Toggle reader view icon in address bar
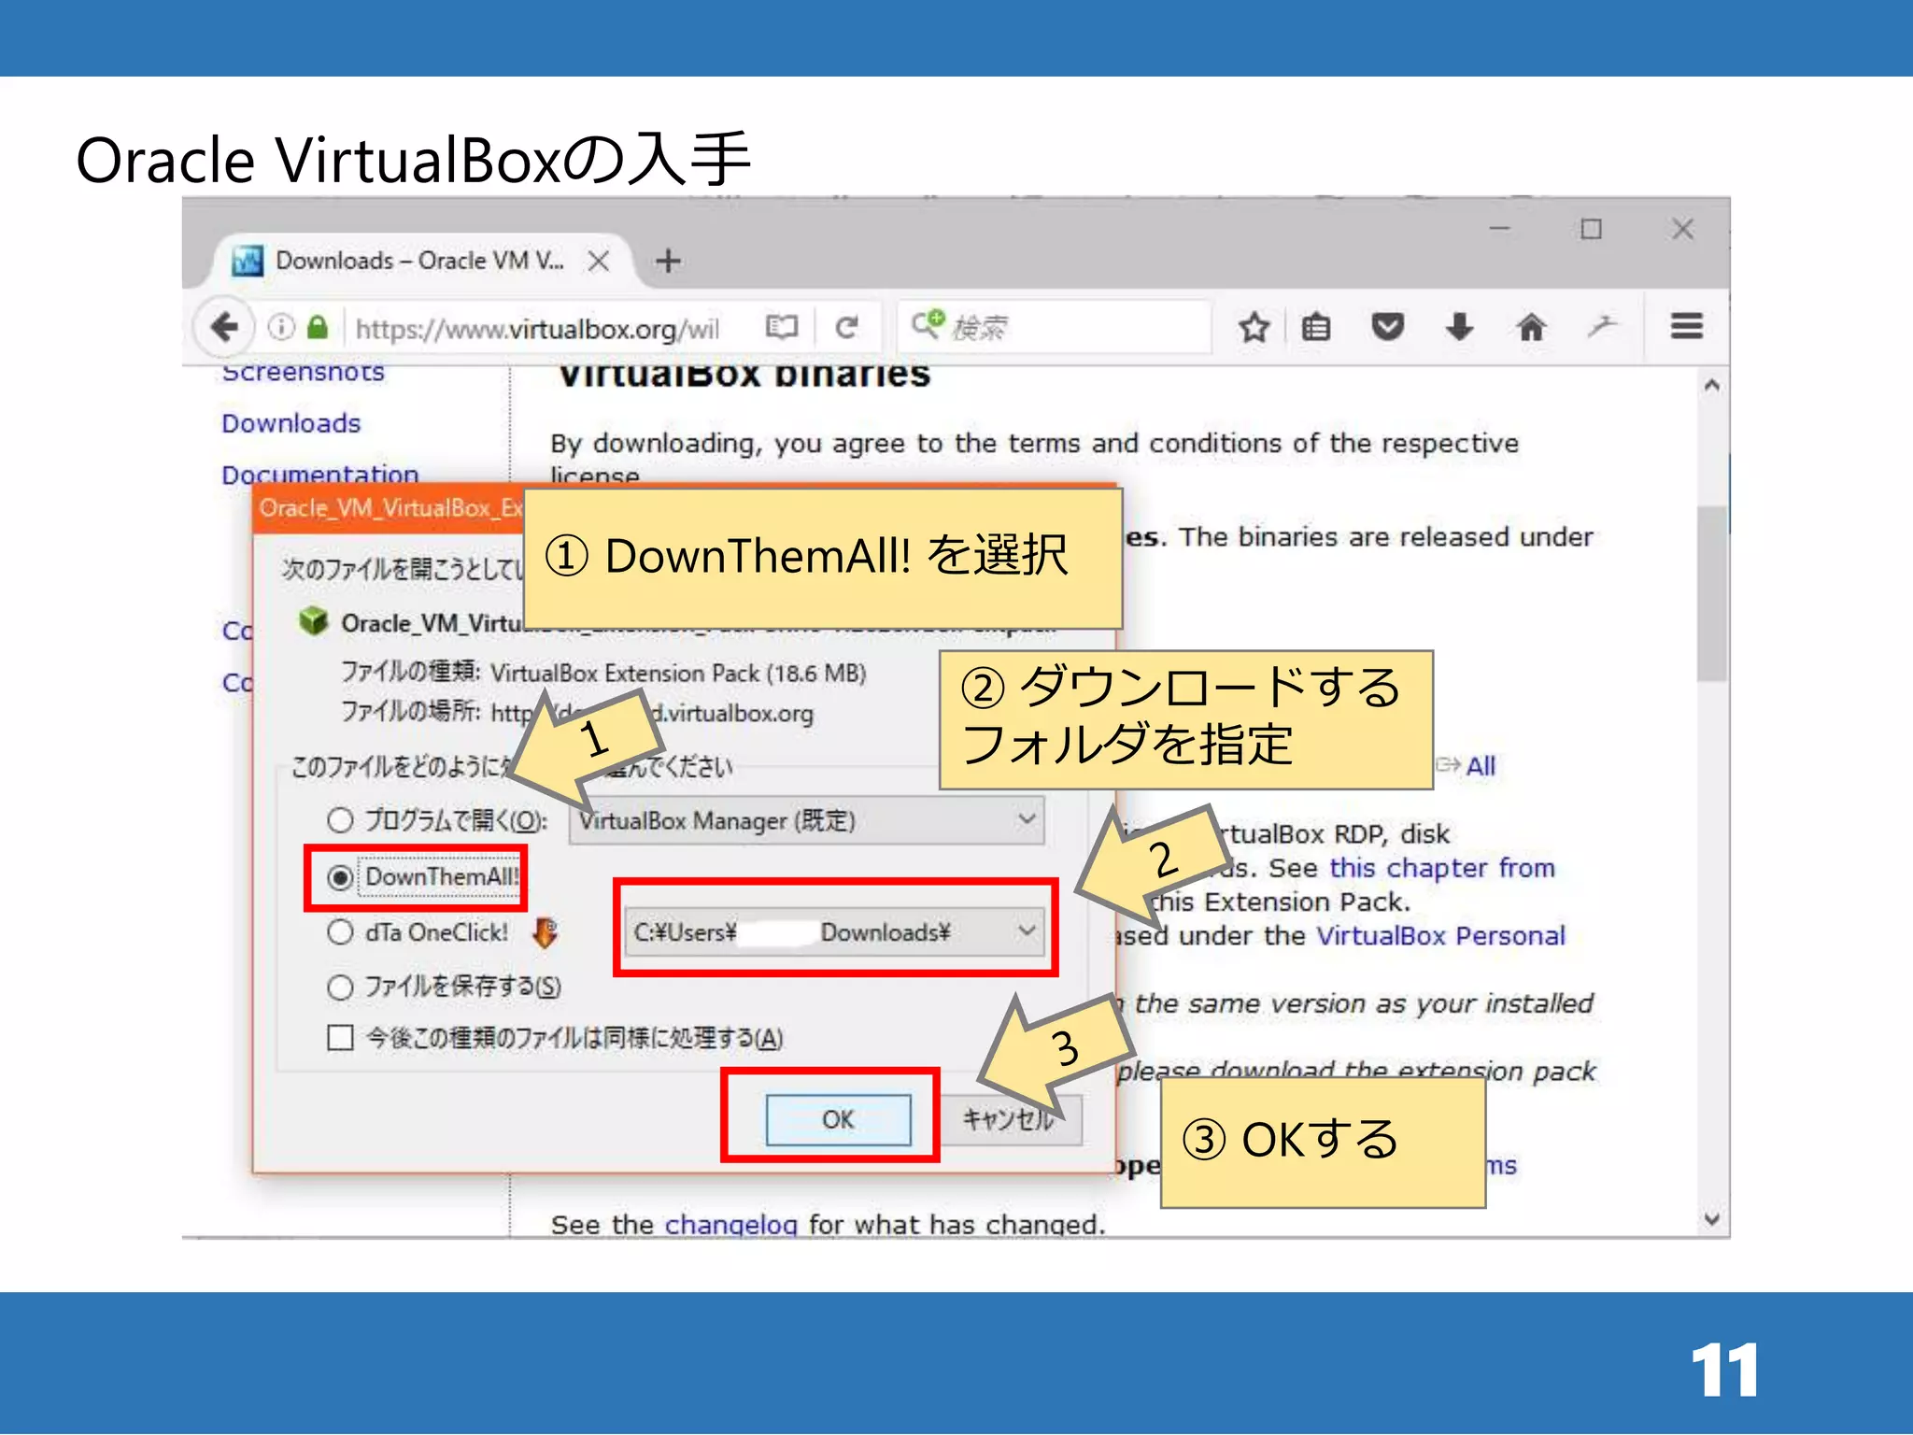The width and height of the screenshot is (1913, 1435). point(782,327)
